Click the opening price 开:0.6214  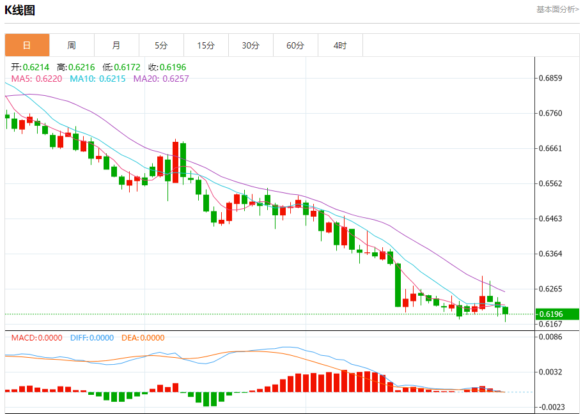tap(30, 67)
